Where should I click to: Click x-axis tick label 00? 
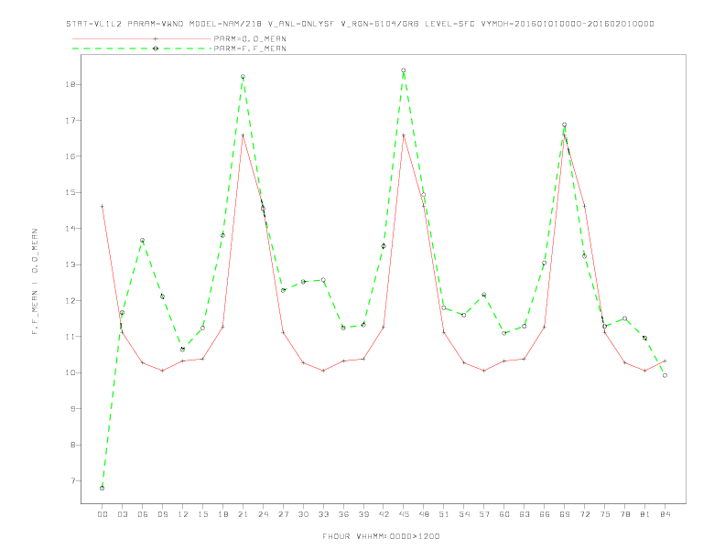[x=103, y=514]
